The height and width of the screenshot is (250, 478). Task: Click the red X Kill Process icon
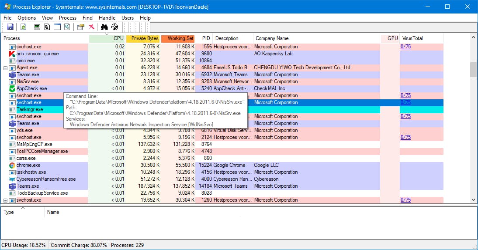[x=91, y=27]
